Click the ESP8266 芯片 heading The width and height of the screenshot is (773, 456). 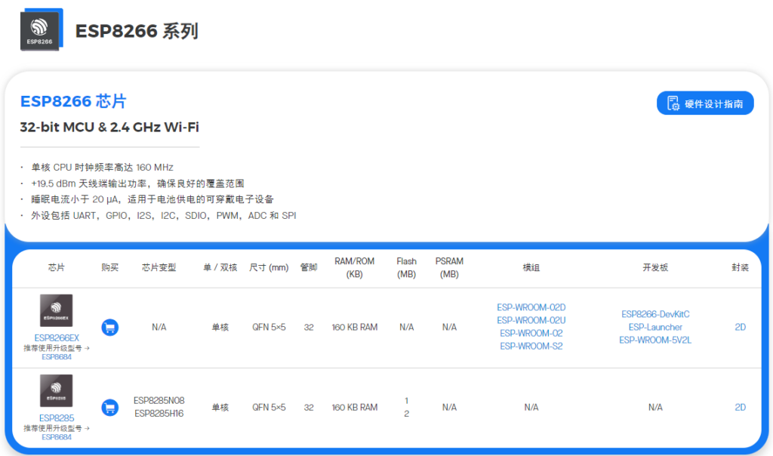pos(73,101)
